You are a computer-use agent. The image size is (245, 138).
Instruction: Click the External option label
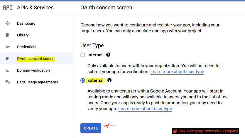[95, 80]
